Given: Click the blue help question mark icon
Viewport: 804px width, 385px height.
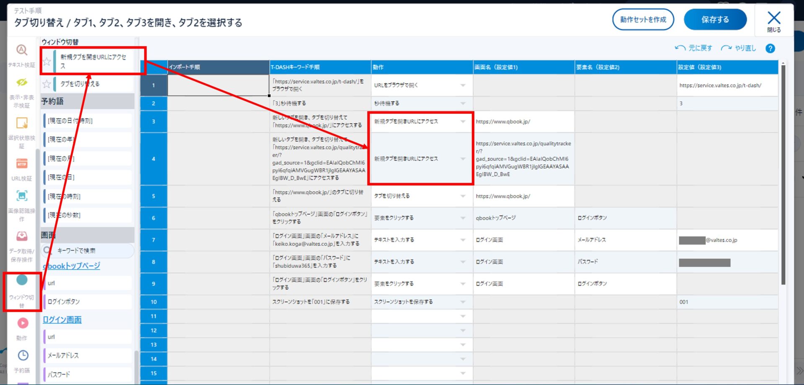Looking at the screenshot, I should pyautogui.click(x=770, y=49).
